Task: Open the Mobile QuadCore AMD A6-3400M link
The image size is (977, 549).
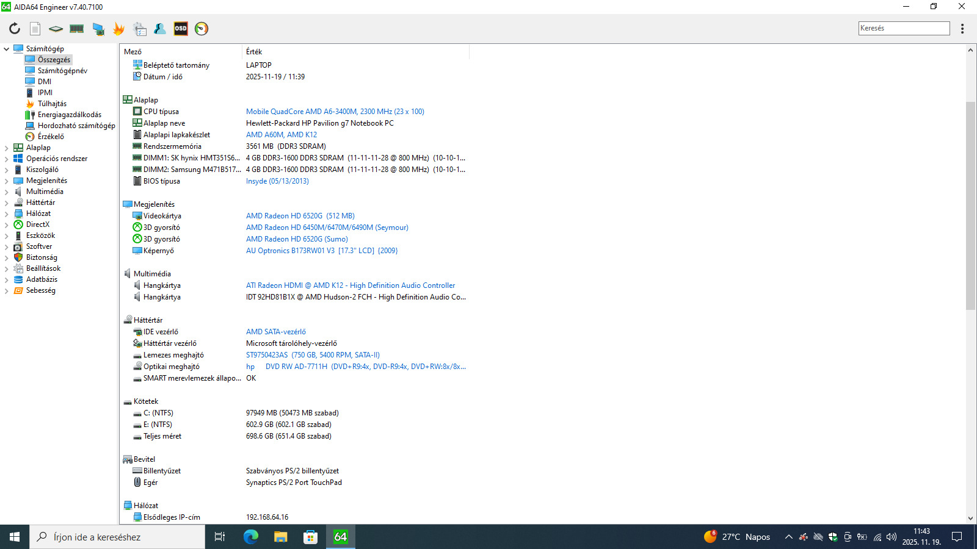Action: pos(335,112)
